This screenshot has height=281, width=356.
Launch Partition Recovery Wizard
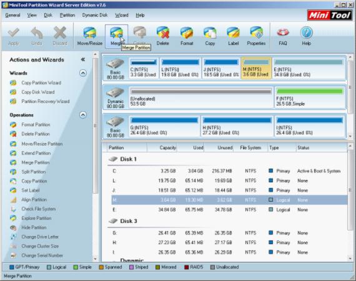point(46,101)
